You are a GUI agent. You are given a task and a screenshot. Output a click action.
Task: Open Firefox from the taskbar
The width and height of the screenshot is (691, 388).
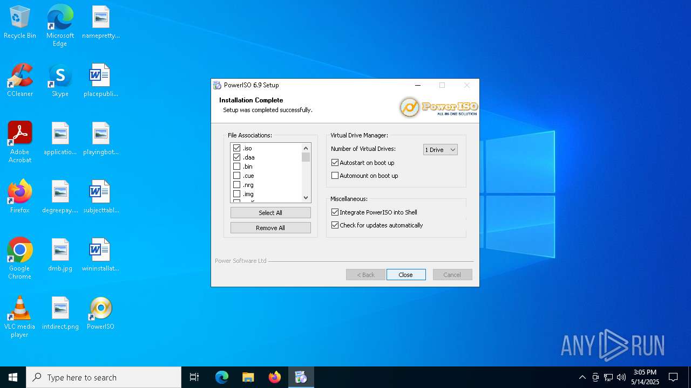pyautogui.click(x=275, y=377)
